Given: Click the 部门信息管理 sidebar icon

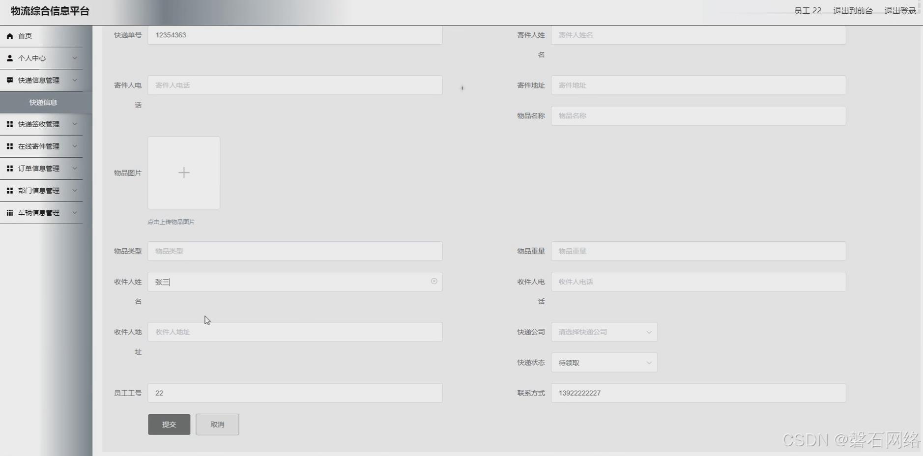Looking at the screenshot, I should click(x=9, y=190).
